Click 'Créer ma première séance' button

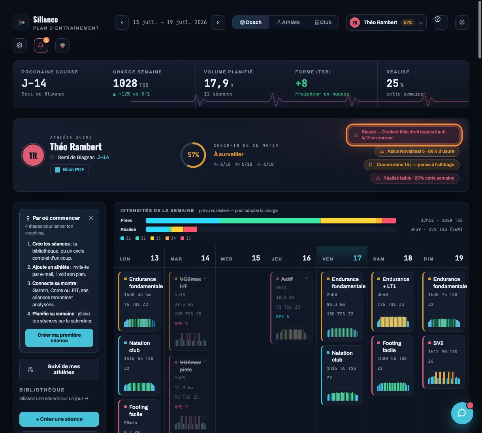[x=59, y=338]
